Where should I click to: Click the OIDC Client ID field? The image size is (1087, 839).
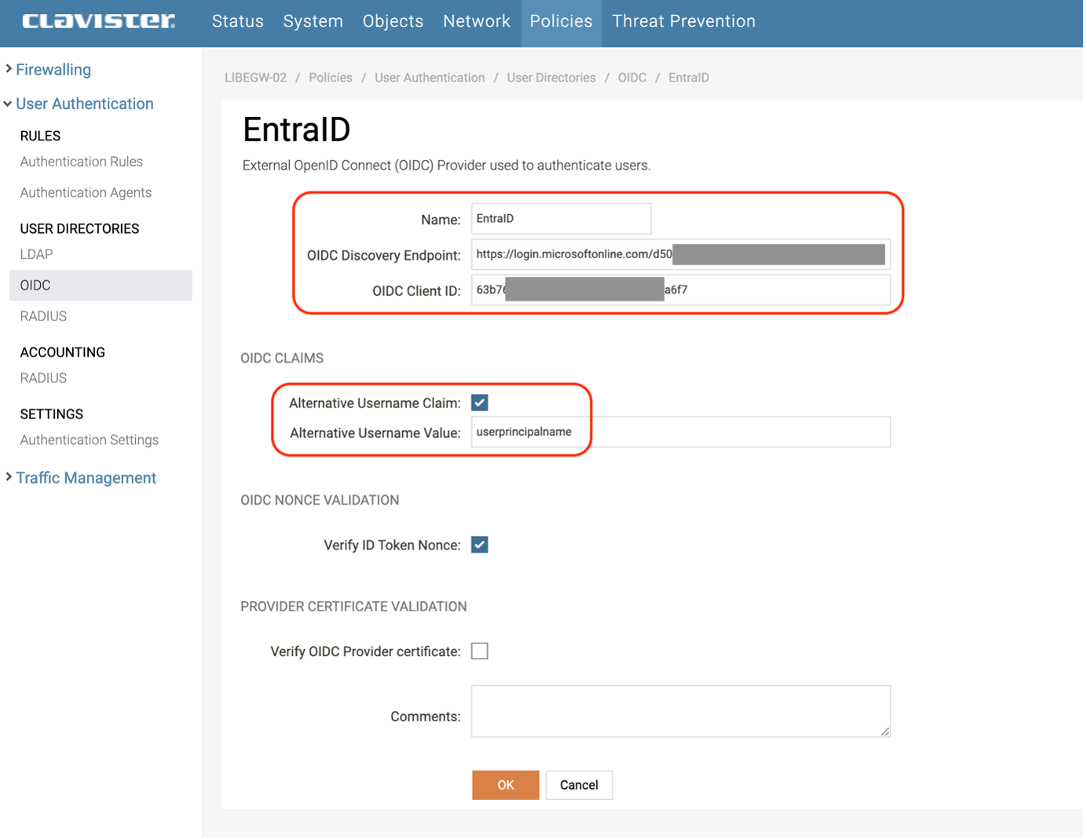681,290
